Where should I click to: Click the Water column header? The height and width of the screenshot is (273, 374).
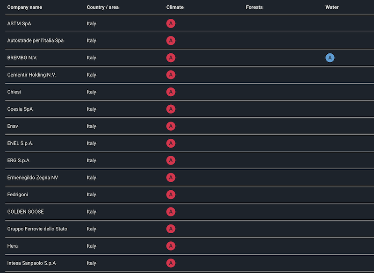tap(332, 7)
